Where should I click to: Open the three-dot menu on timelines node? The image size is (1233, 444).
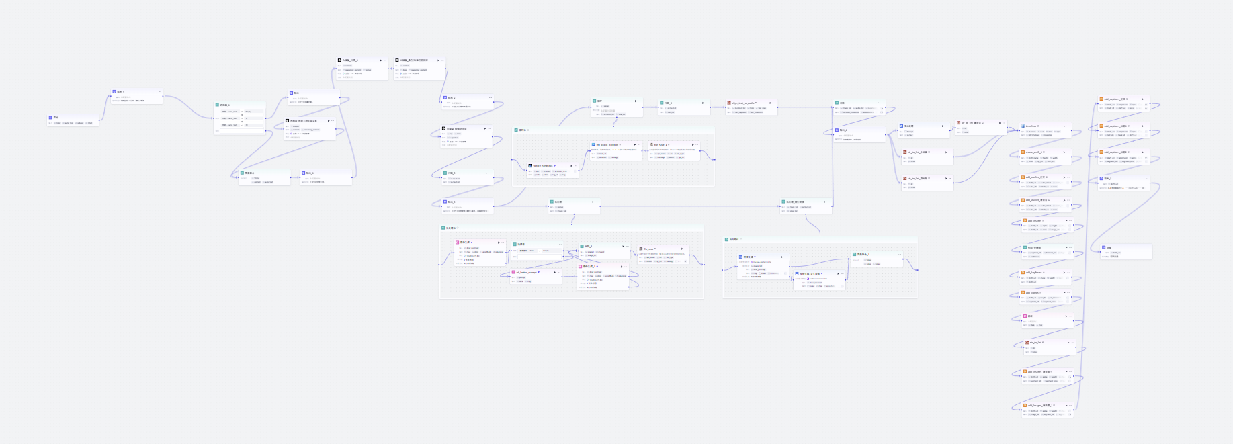pyautogui.click(x=1069, y=126)
